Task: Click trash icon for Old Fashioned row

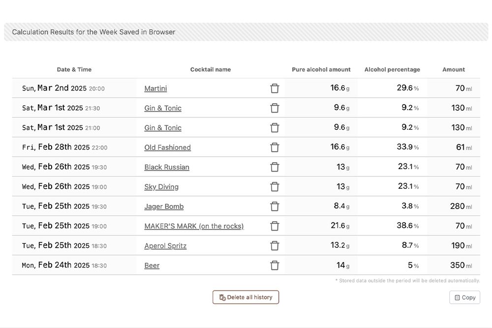Action: click(x=275, y=148)
